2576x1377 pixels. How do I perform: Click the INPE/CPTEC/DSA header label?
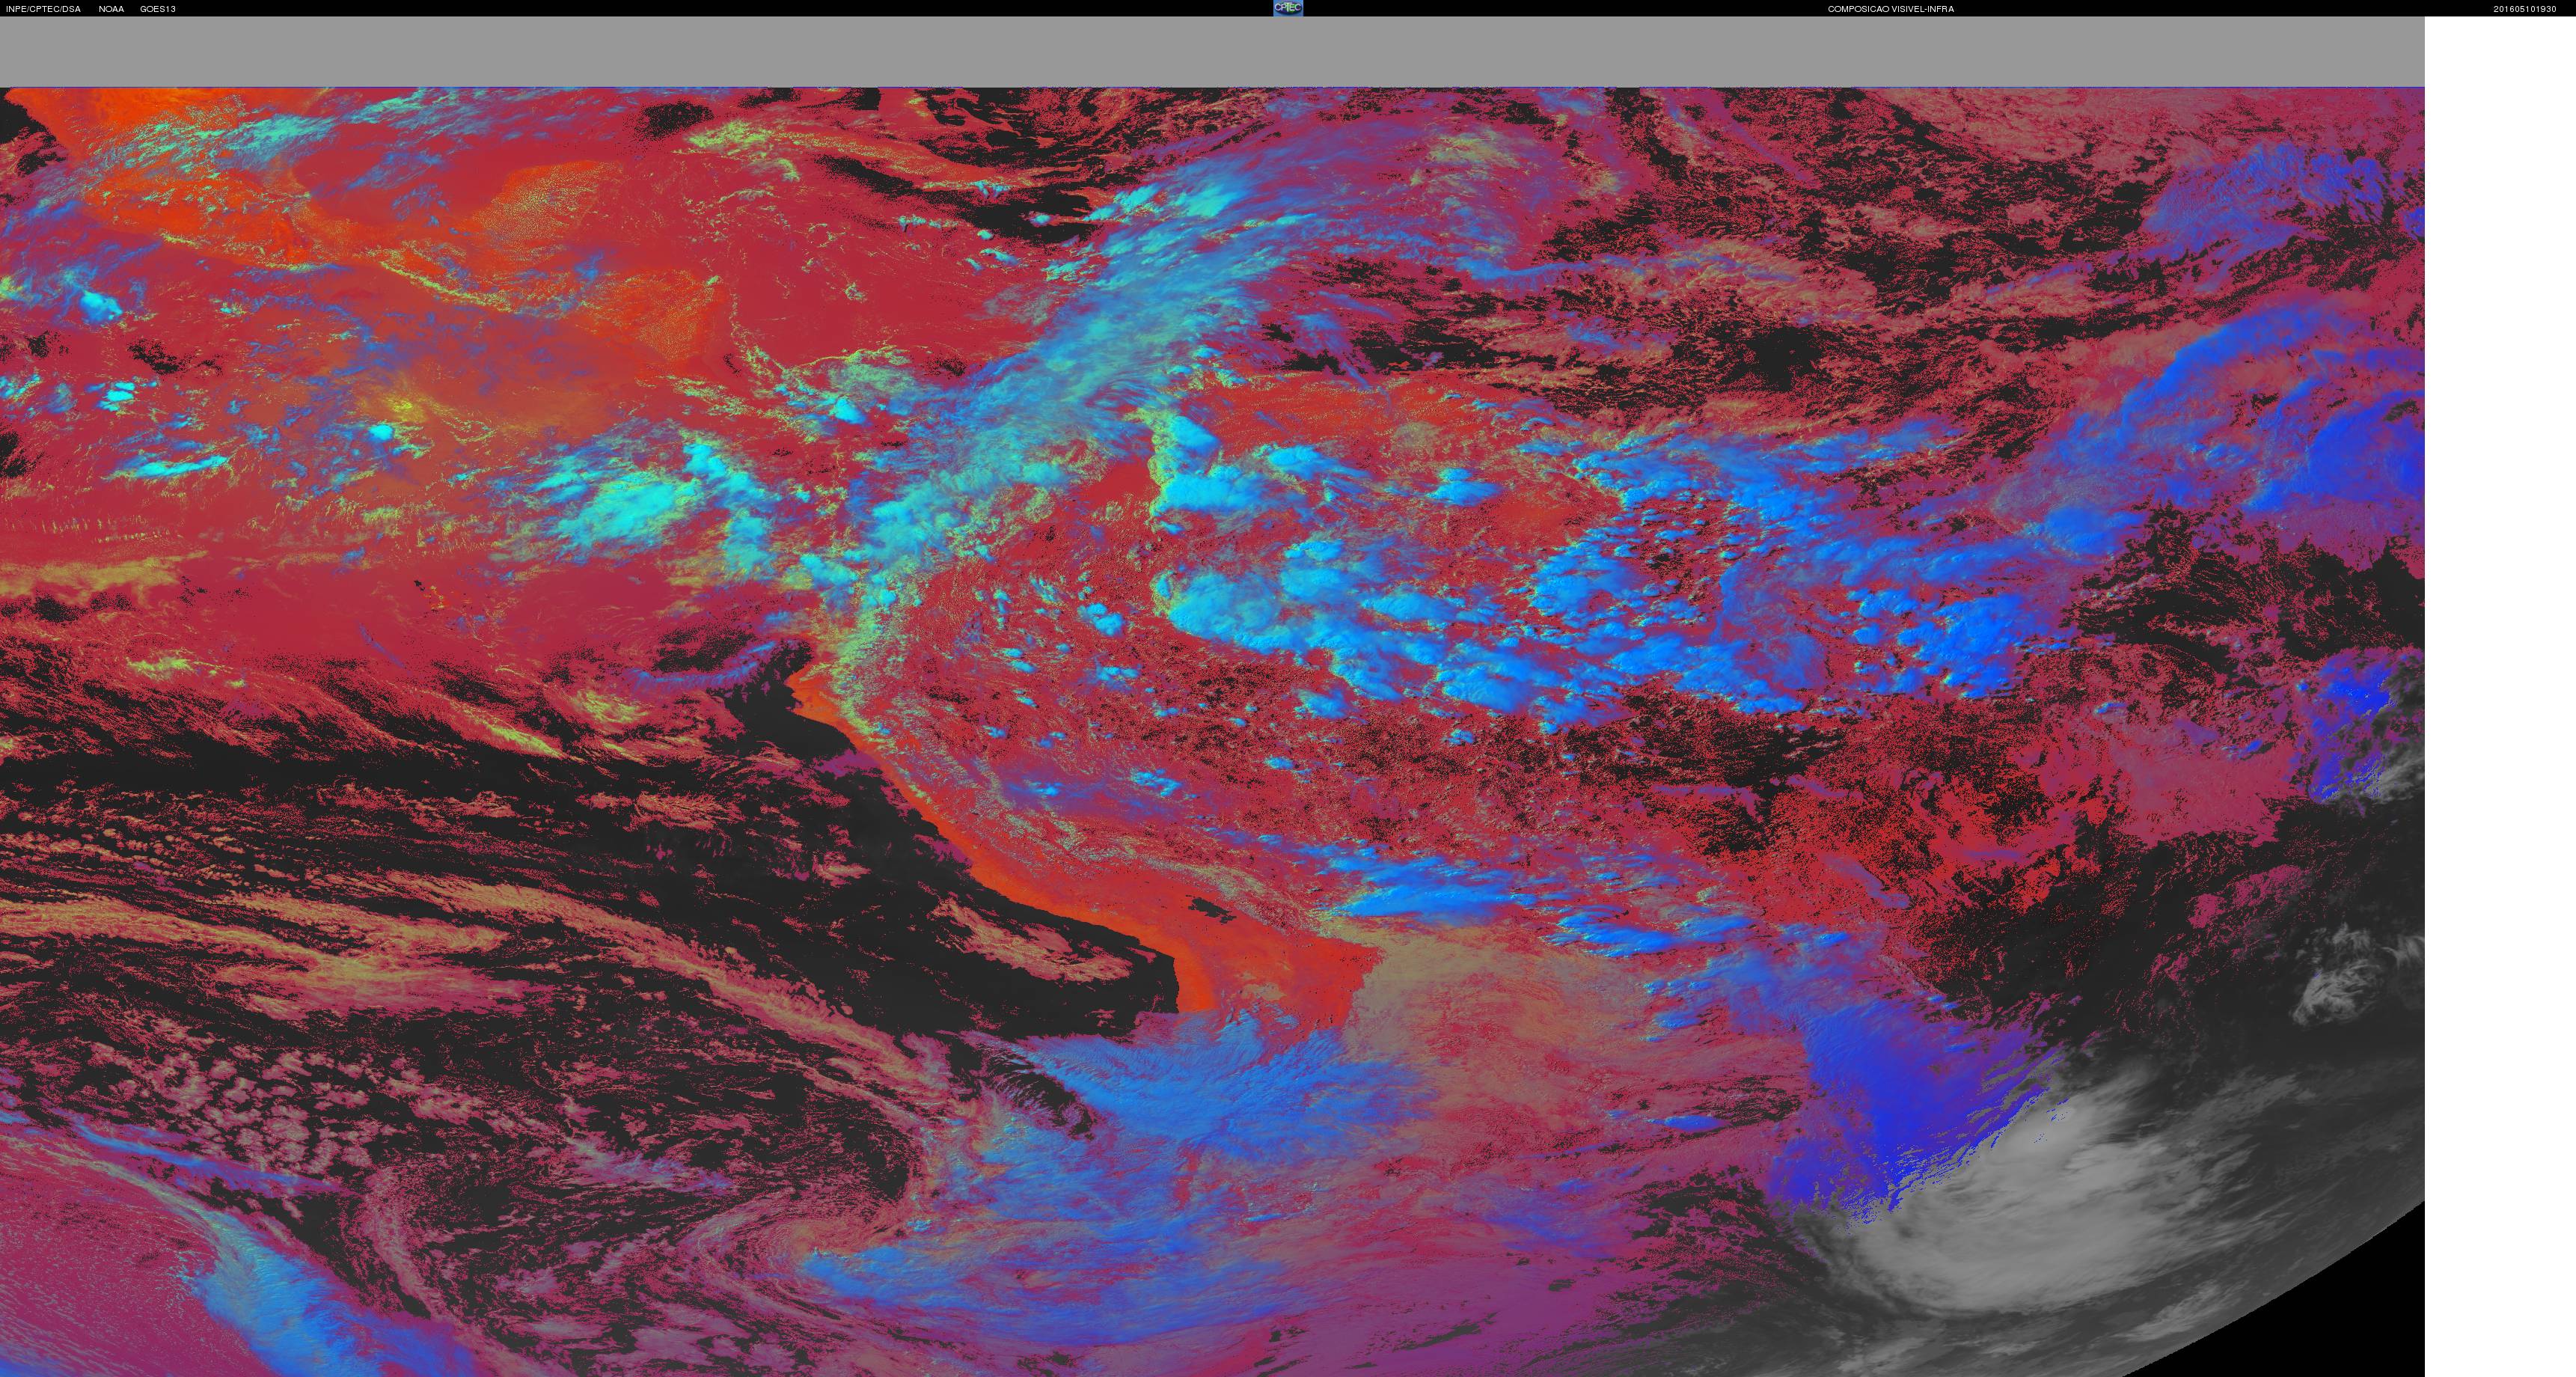[43, 9]
